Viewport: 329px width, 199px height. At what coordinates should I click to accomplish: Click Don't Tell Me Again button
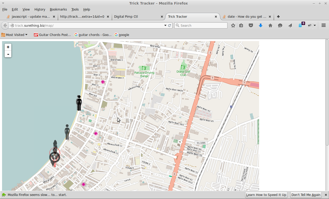pyautogui.click(x=306, y=195)
